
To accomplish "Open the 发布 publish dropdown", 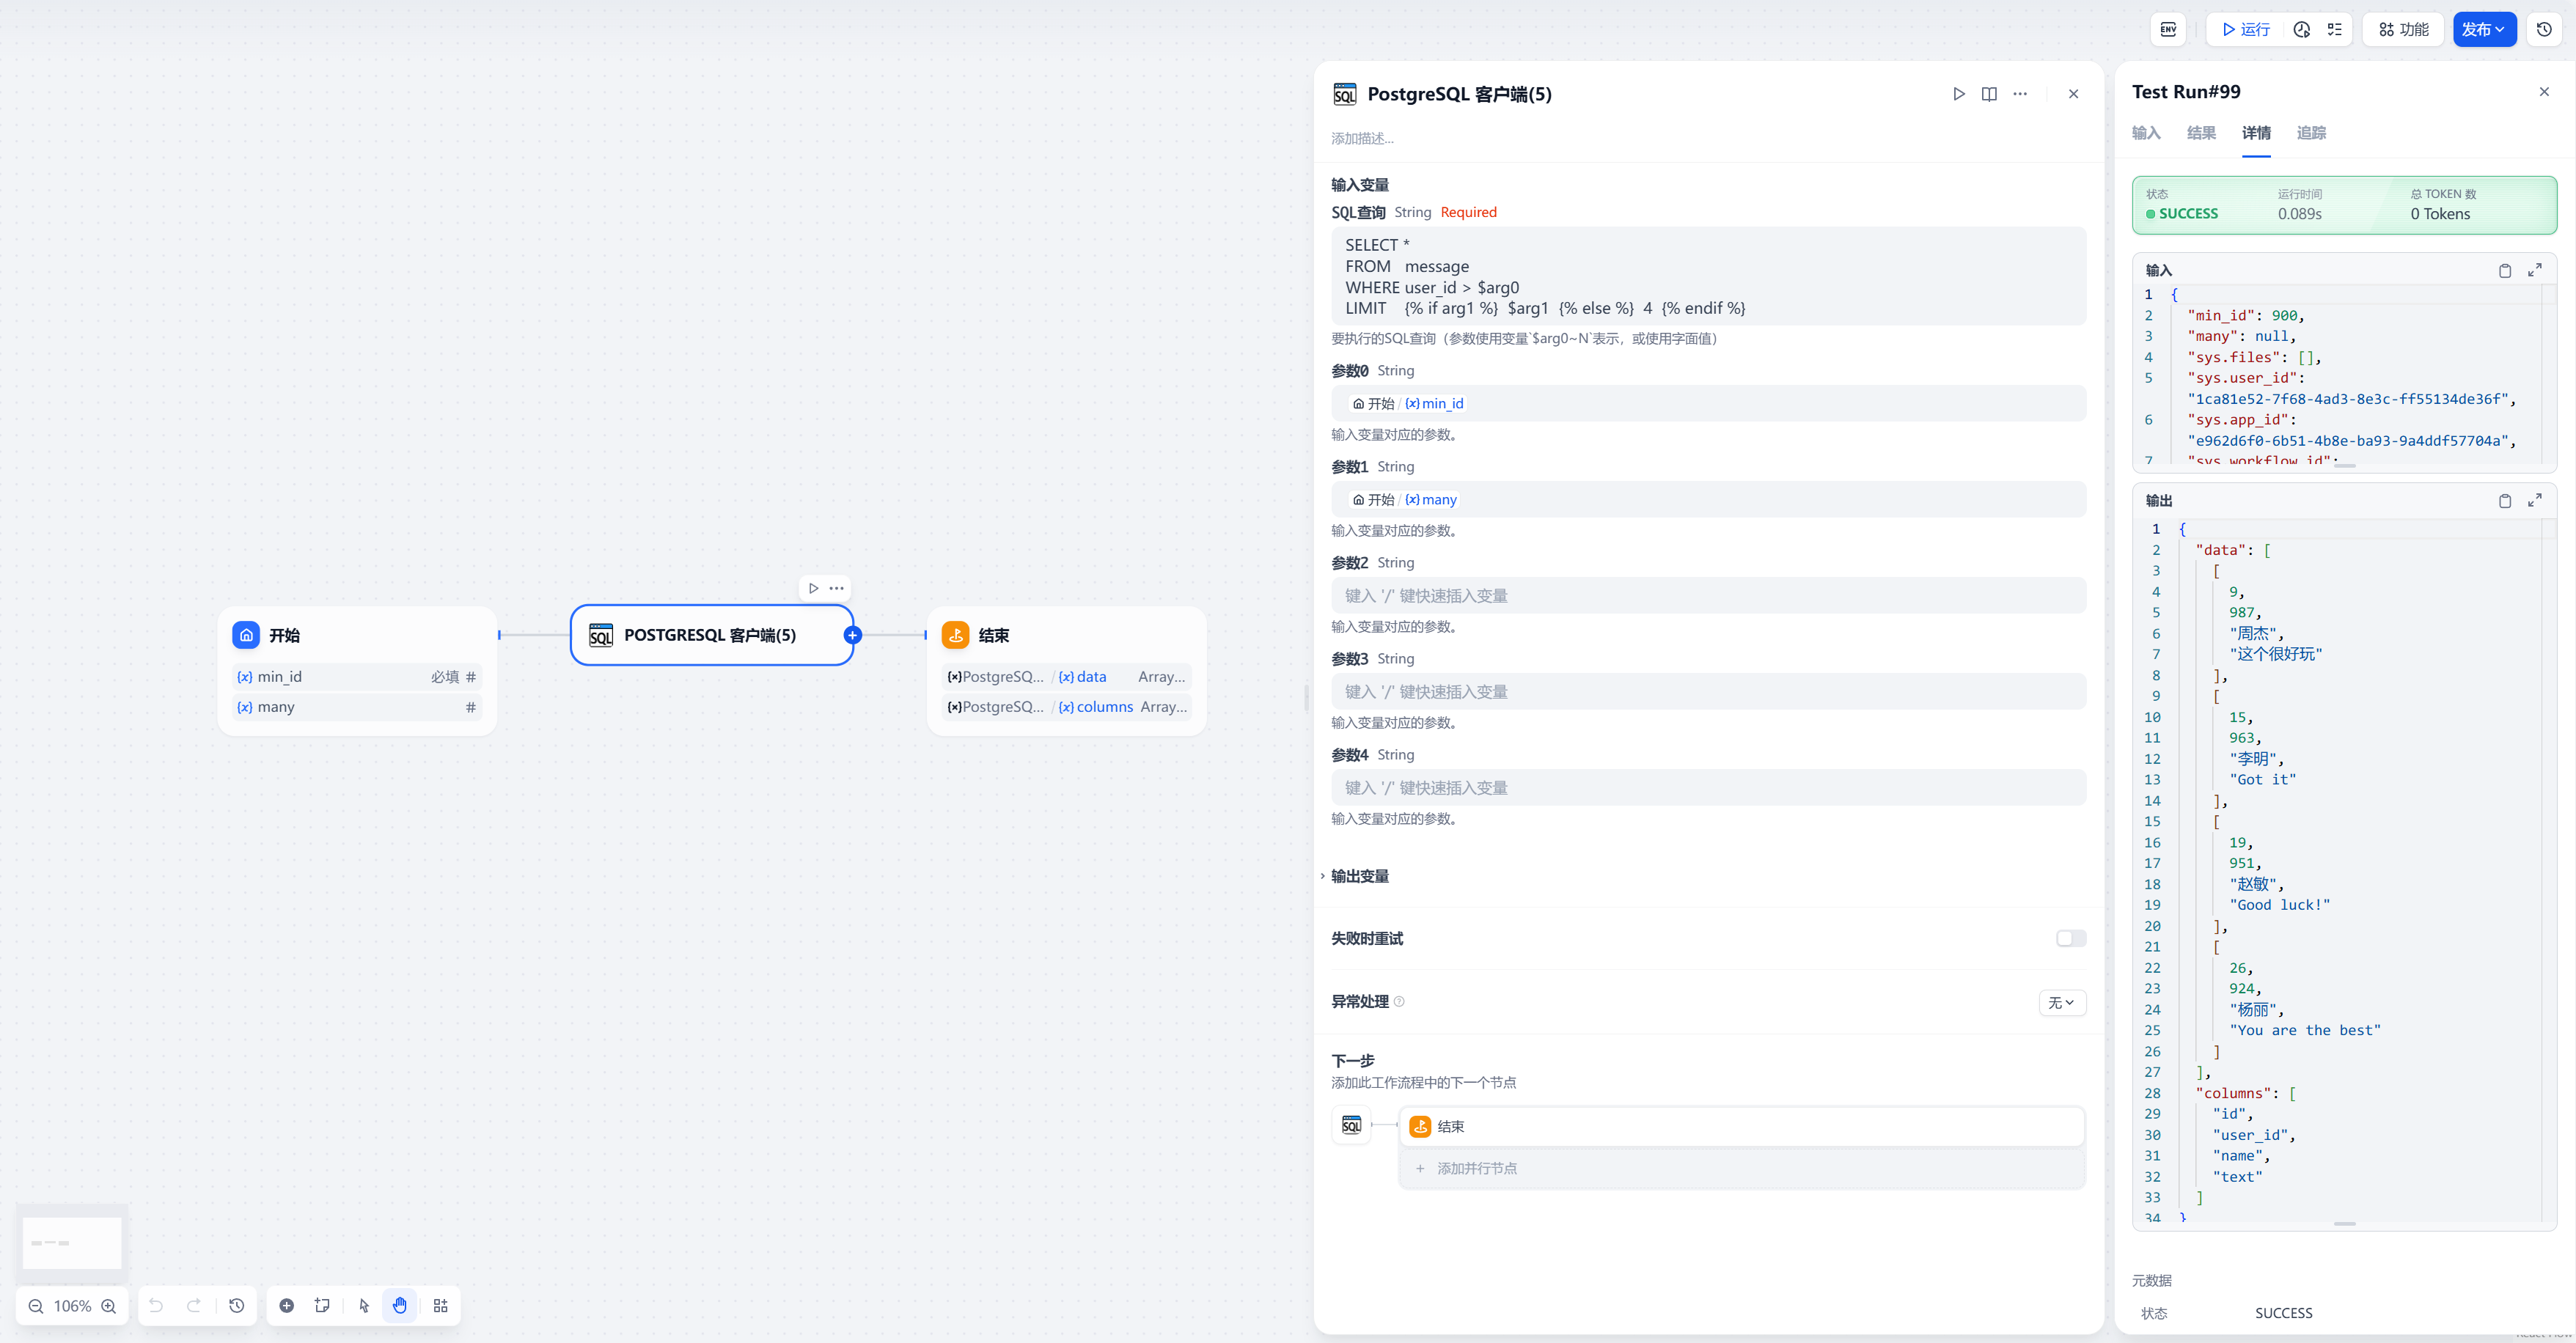I will [x=2484, y=30].
